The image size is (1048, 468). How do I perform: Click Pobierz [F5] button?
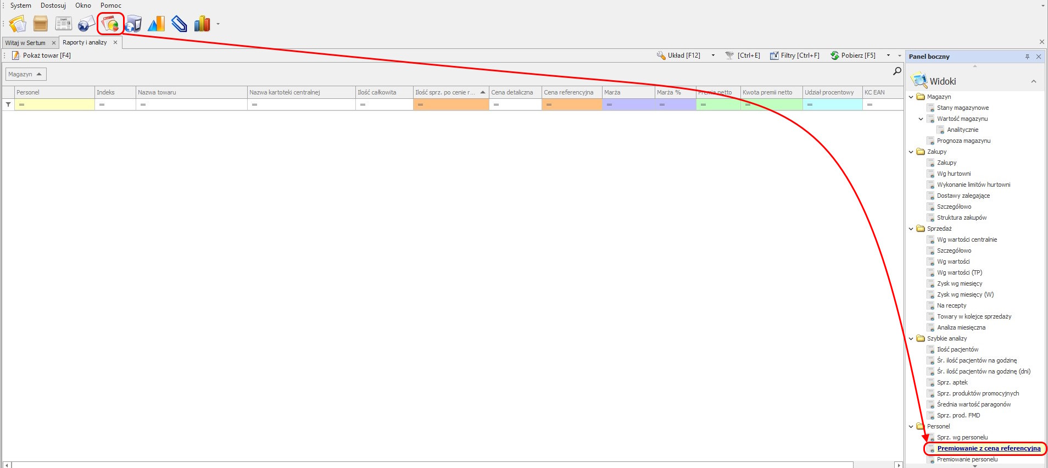click(853, 55)
